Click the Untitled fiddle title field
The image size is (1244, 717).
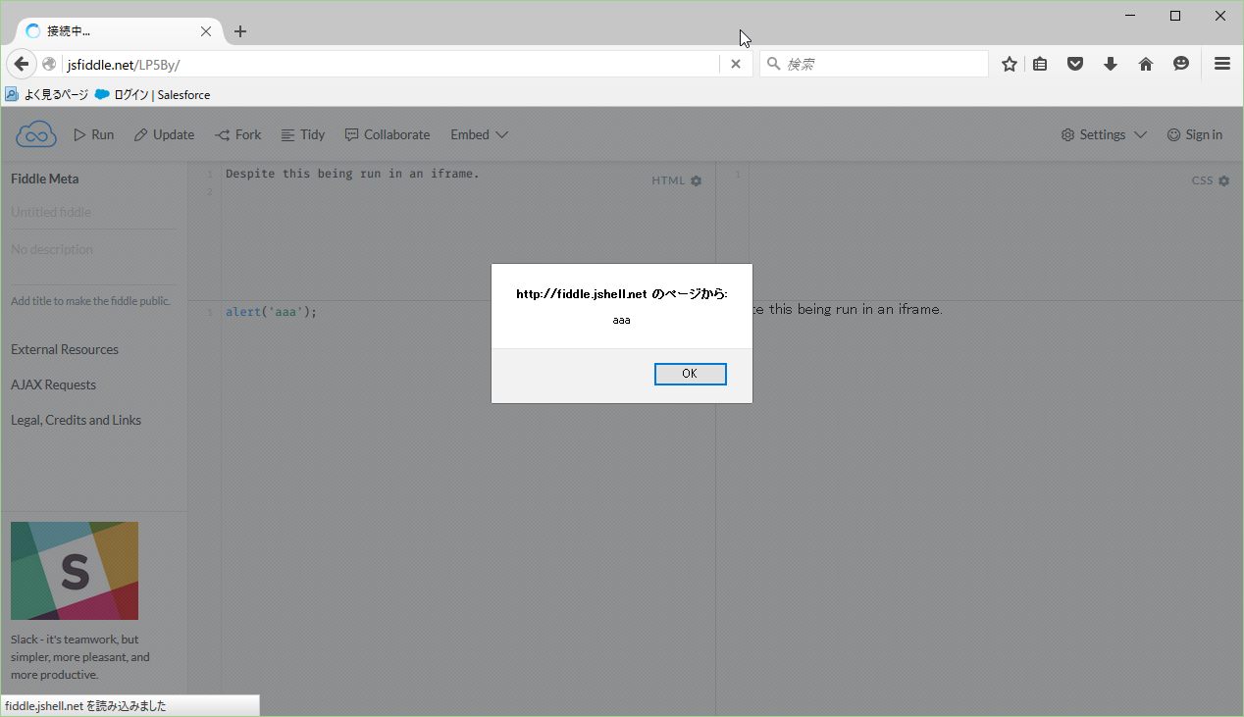point(51,212)
